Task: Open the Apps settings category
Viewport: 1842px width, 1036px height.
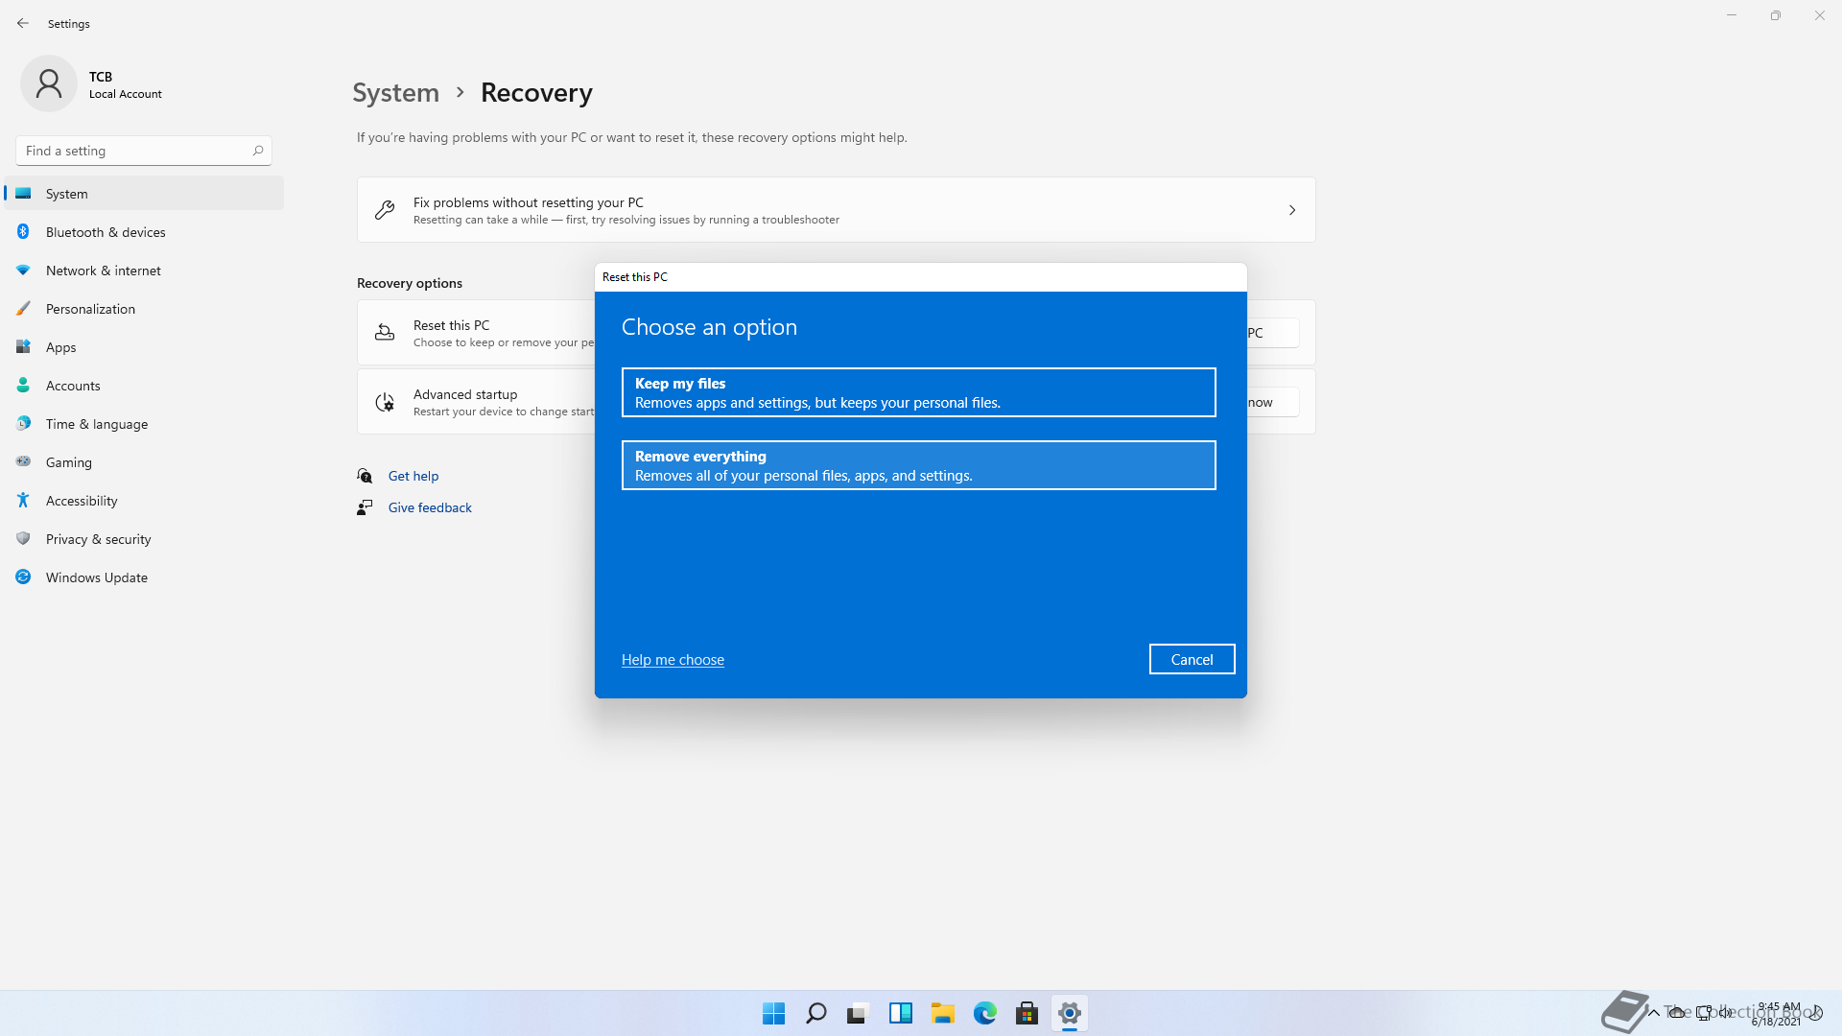Action: click(60, 347)
